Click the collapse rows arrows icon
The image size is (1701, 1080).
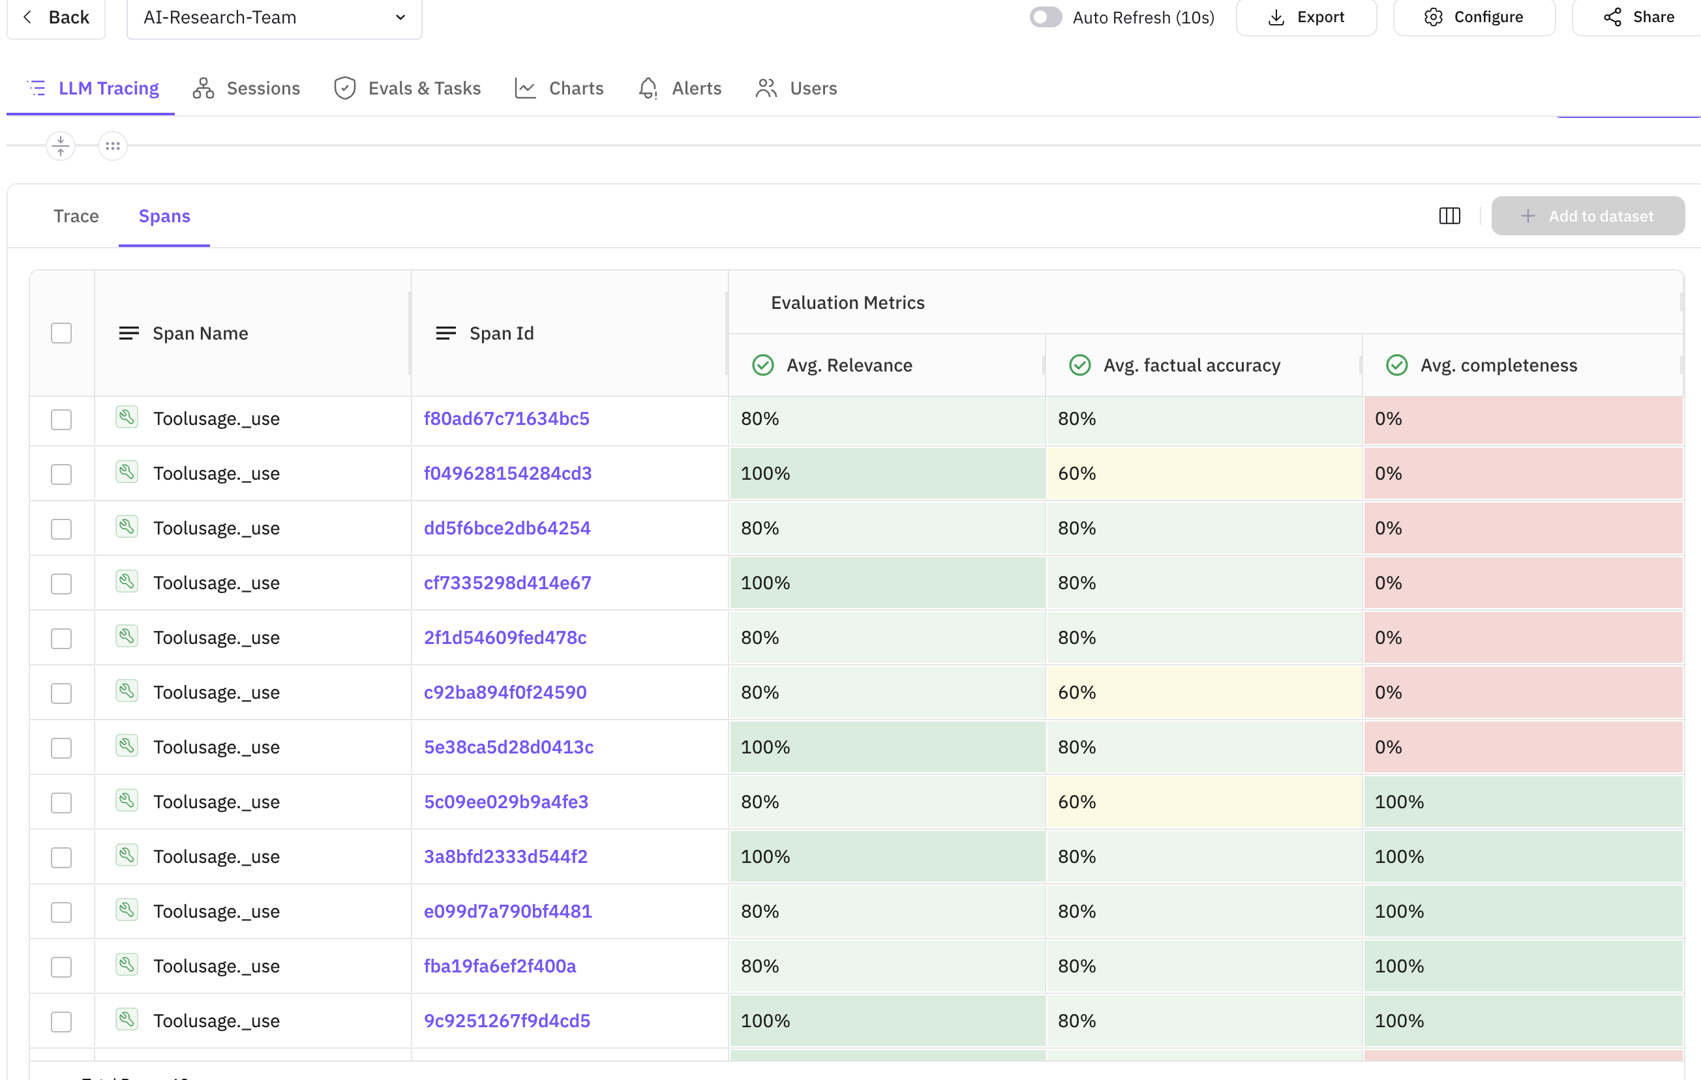coord(61,145)
